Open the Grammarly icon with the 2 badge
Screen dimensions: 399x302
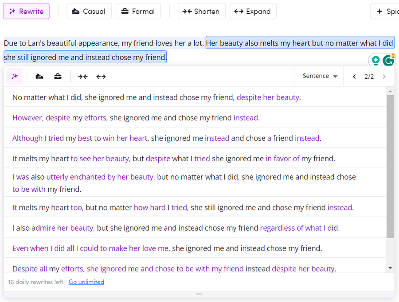point(389,60)
